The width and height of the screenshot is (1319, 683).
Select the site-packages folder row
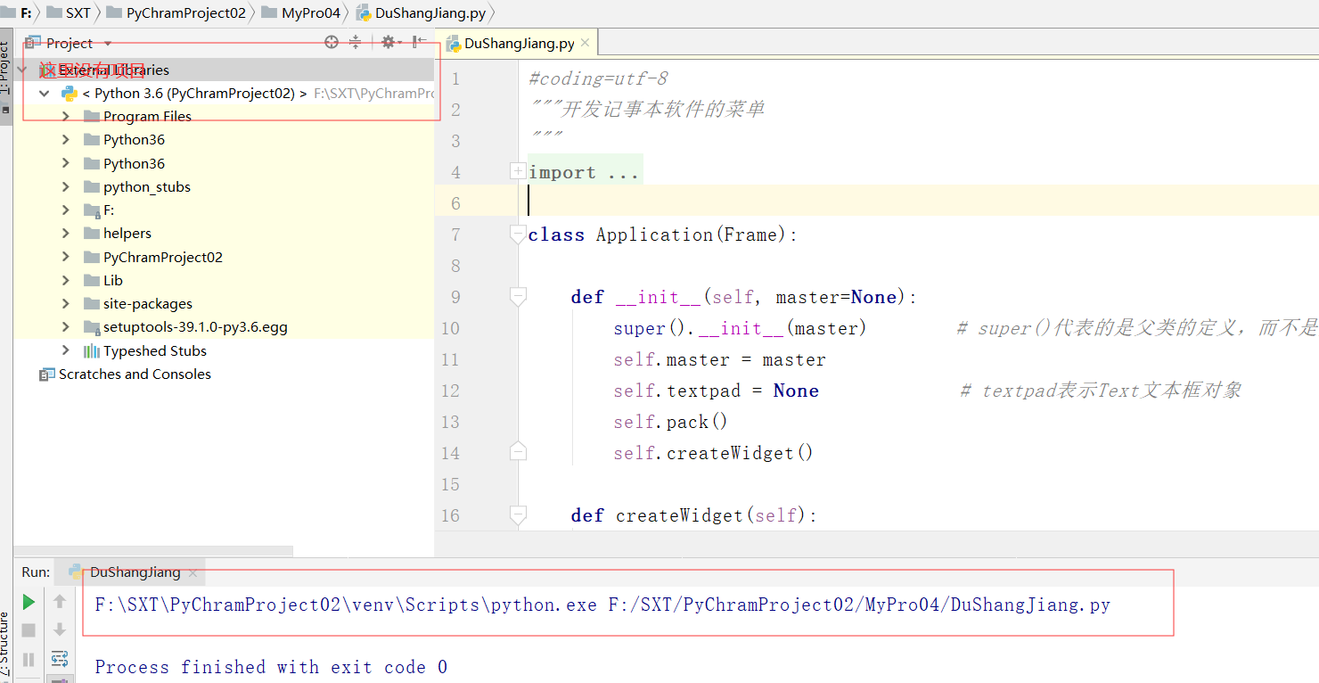click(x=224, y=303)
